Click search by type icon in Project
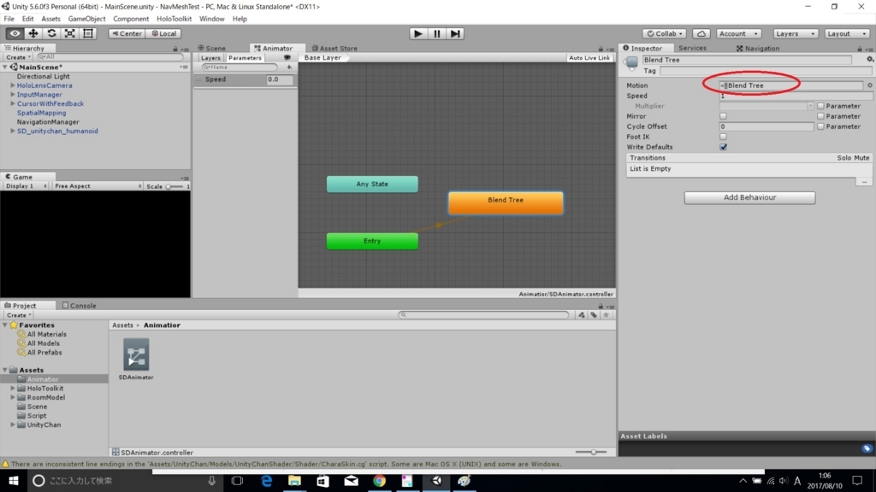Viewport: 876px width, 492px height. tap(582, 315)
